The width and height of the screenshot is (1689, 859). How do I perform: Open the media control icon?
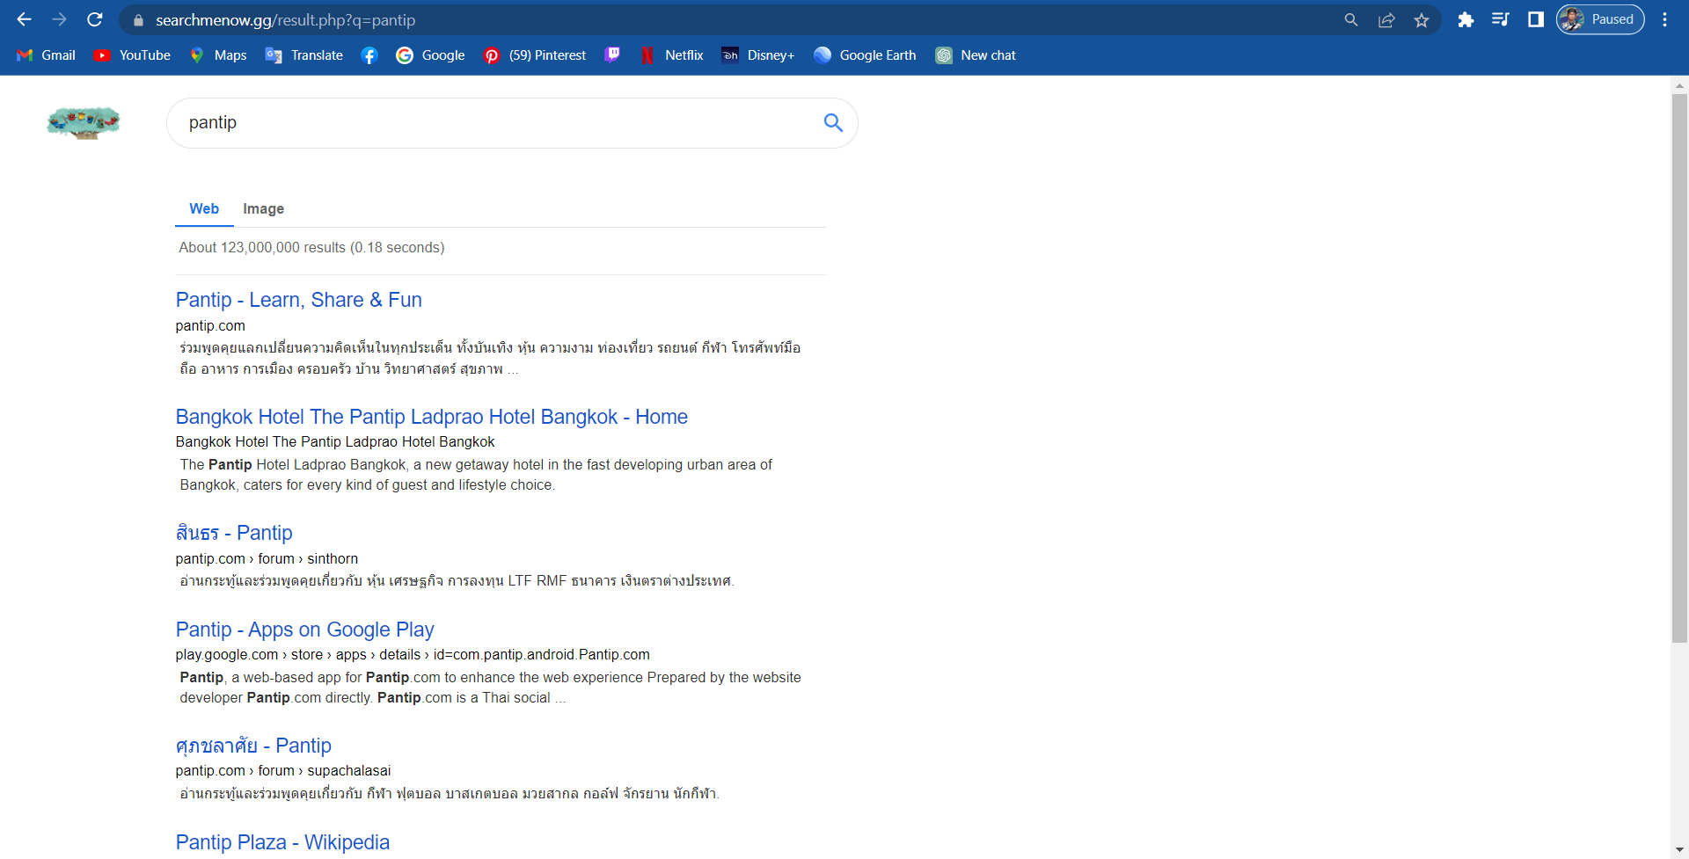coord(1501,19)
